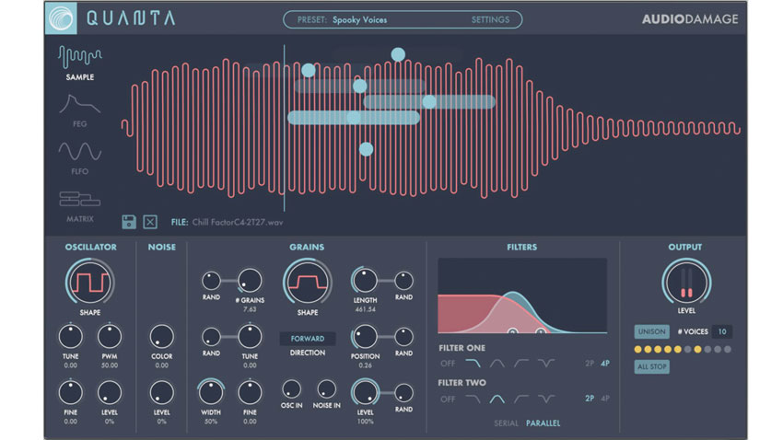Viewport: 783px width, 440px height.
Task: Click the # Grains value 7.63
Action: click(x=250, y=309)
